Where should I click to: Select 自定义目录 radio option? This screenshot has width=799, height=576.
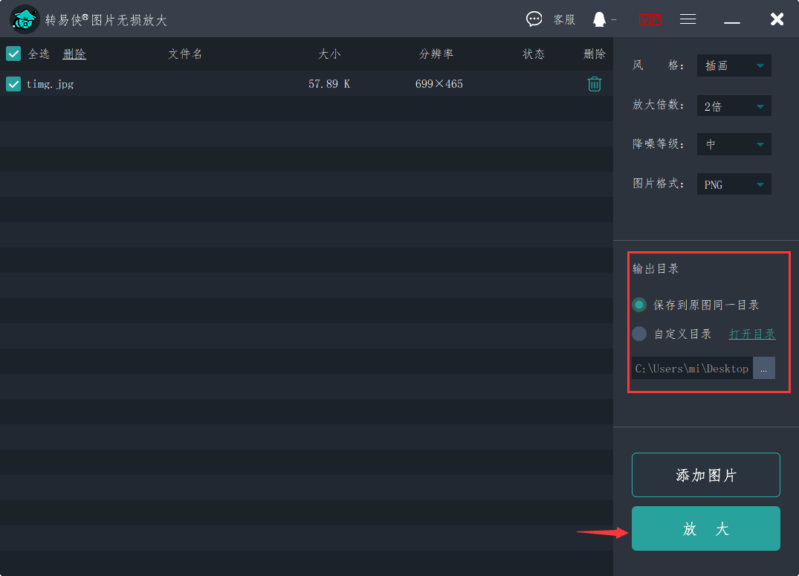click(x=639, y=334)
